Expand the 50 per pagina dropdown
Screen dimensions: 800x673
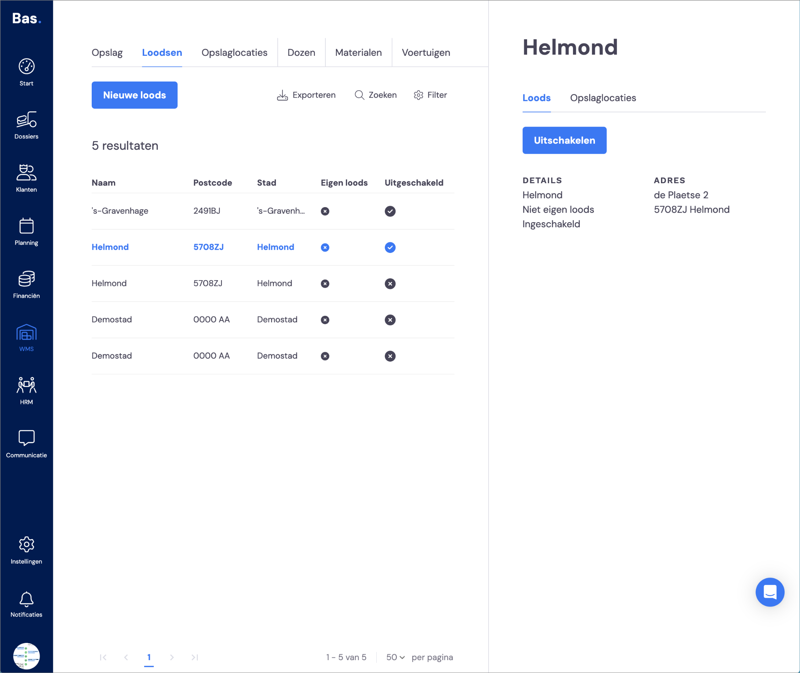click(x=395, y=657)
